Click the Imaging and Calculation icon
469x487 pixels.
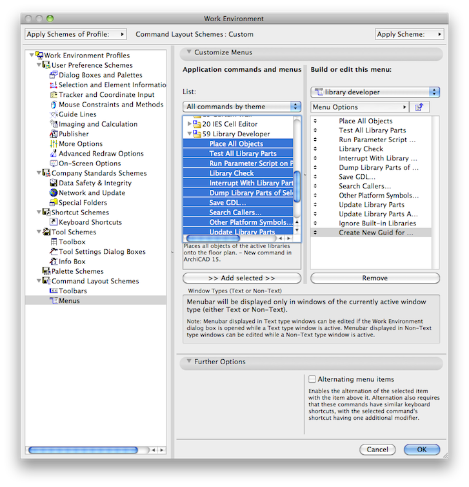54,124
